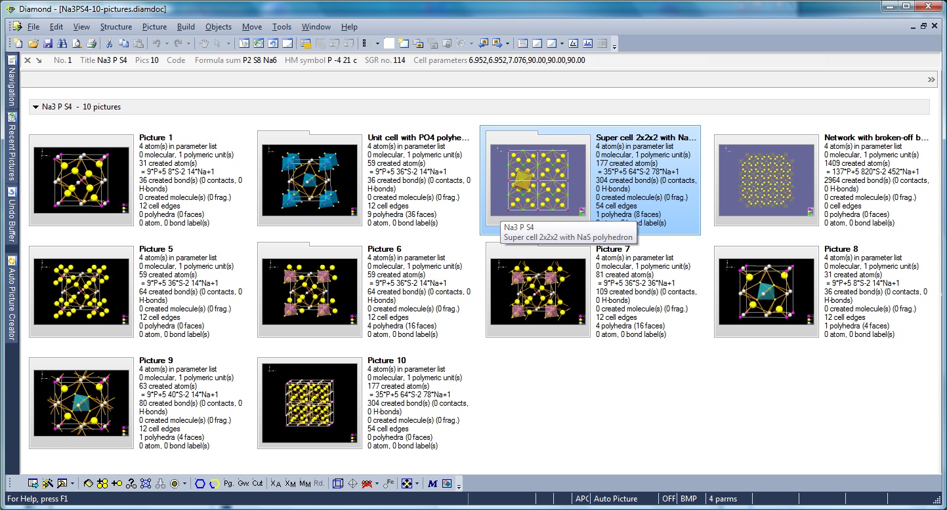Open the Undo dropdown arrow
This screenshot has width=947, height=510.
click(167, 44)
